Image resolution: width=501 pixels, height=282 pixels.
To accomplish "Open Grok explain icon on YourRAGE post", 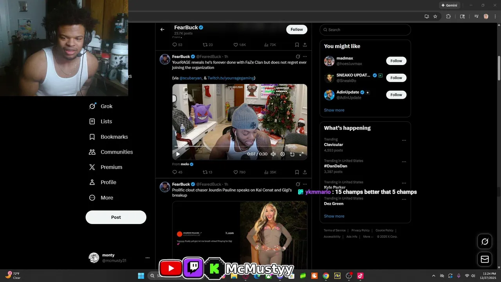I will tap(298, 56).
